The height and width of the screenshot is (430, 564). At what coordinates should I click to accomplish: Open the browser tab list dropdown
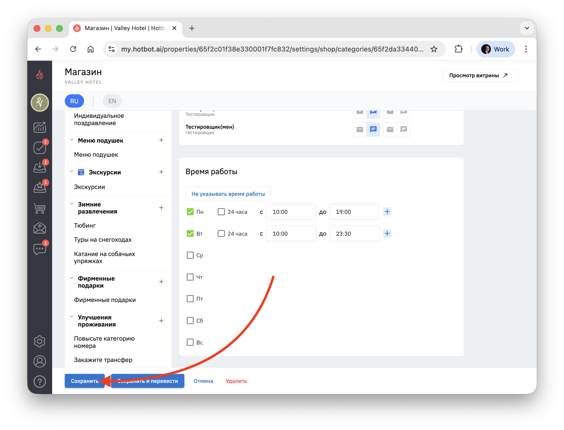[x=527, y=28]
